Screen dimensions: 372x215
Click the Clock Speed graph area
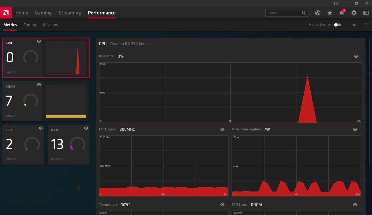[164, 166]
